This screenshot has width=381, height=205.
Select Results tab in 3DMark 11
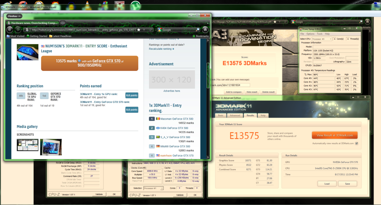point(250,115)
